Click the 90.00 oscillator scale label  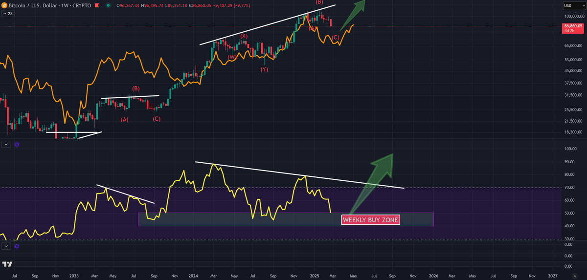click(570, 162)
